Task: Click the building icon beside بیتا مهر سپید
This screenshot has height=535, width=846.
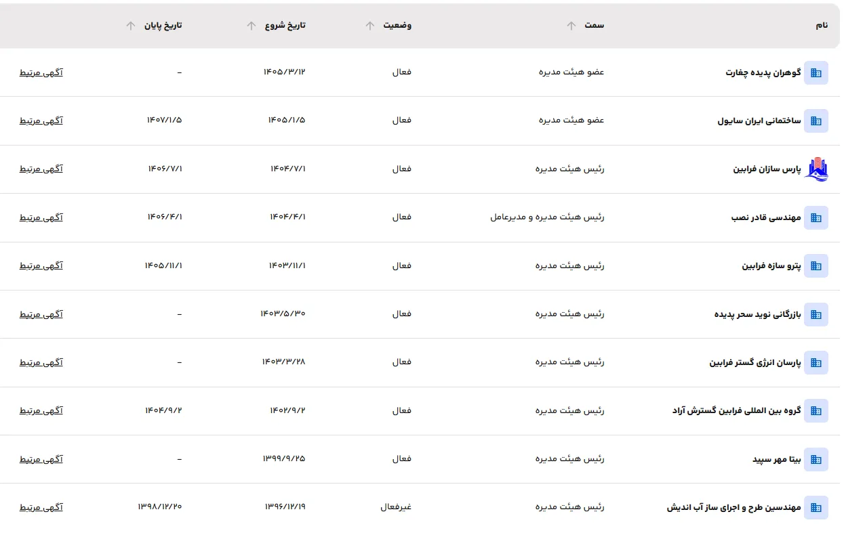Action: [816, 459]
